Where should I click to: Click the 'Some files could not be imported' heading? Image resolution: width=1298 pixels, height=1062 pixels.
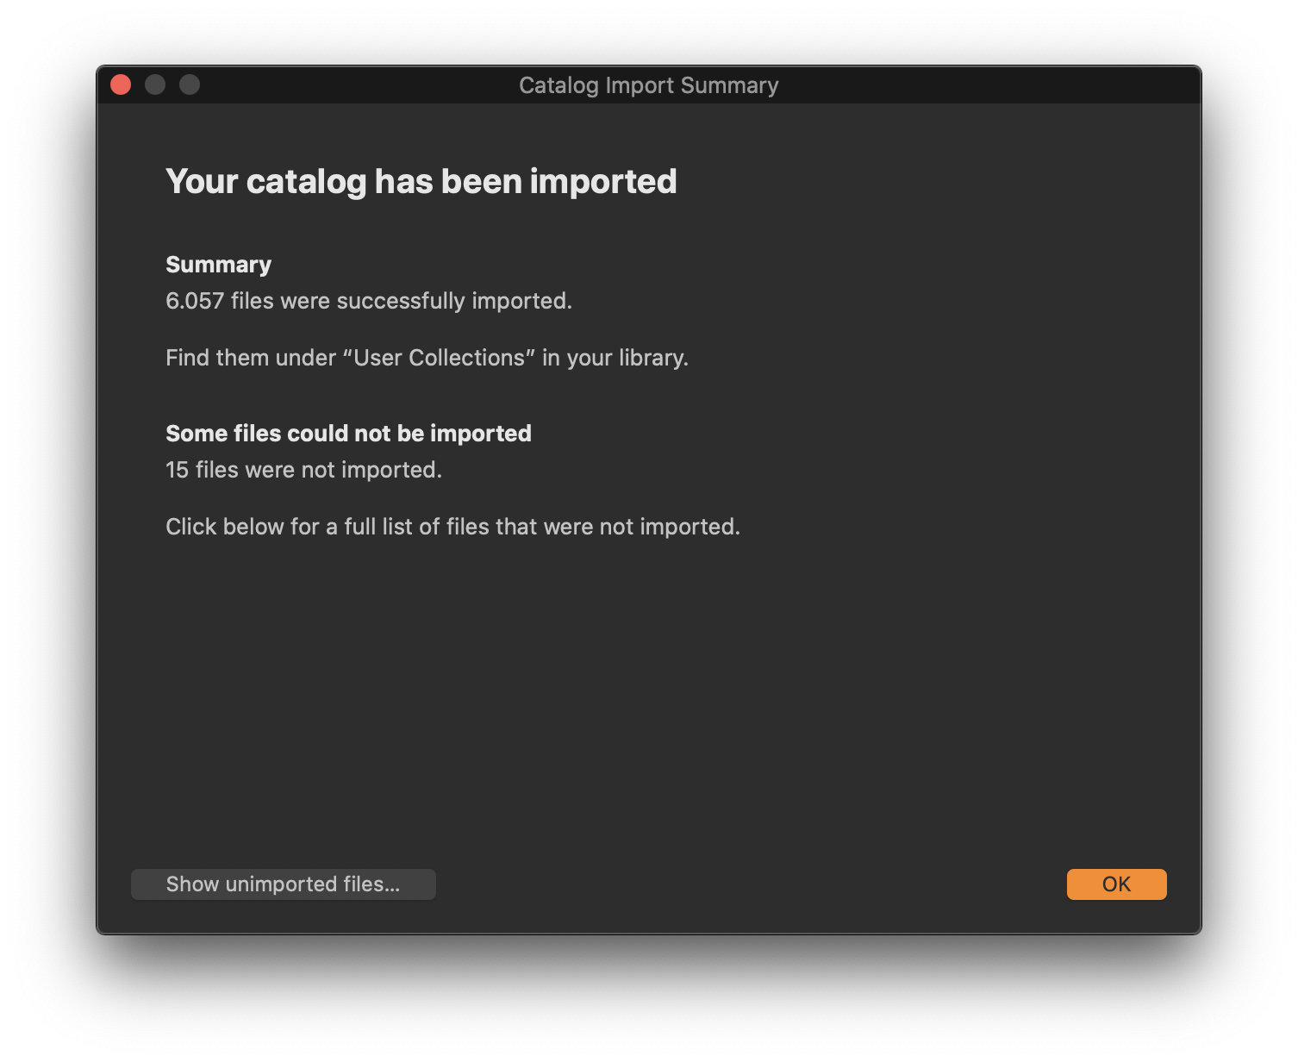[348, 434]
